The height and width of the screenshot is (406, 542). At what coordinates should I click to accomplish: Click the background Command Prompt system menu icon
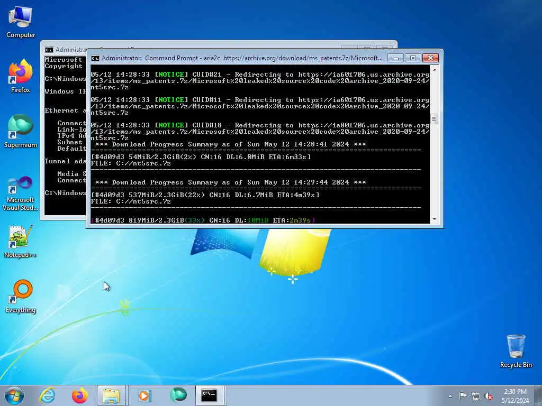(x=49, y=50)
